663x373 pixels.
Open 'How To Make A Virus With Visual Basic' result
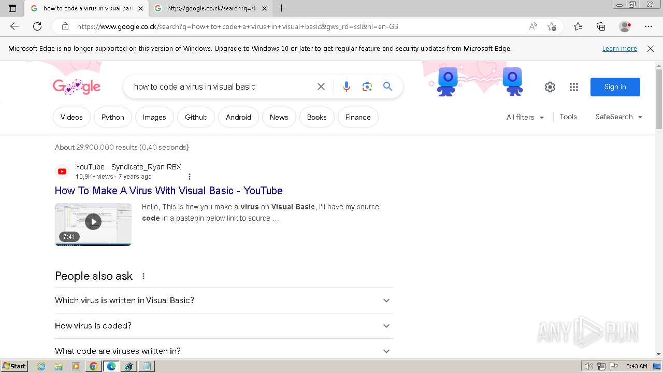click(x=169, y=191)
